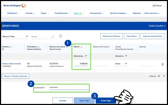Change the Activo status dropdown
168x105 pixels.
coord(121,64)
